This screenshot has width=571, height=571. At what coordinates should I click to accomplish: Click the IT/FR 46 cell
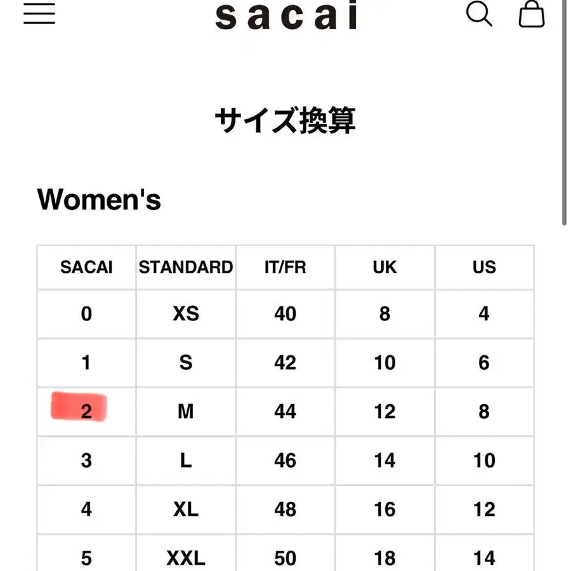285,461
